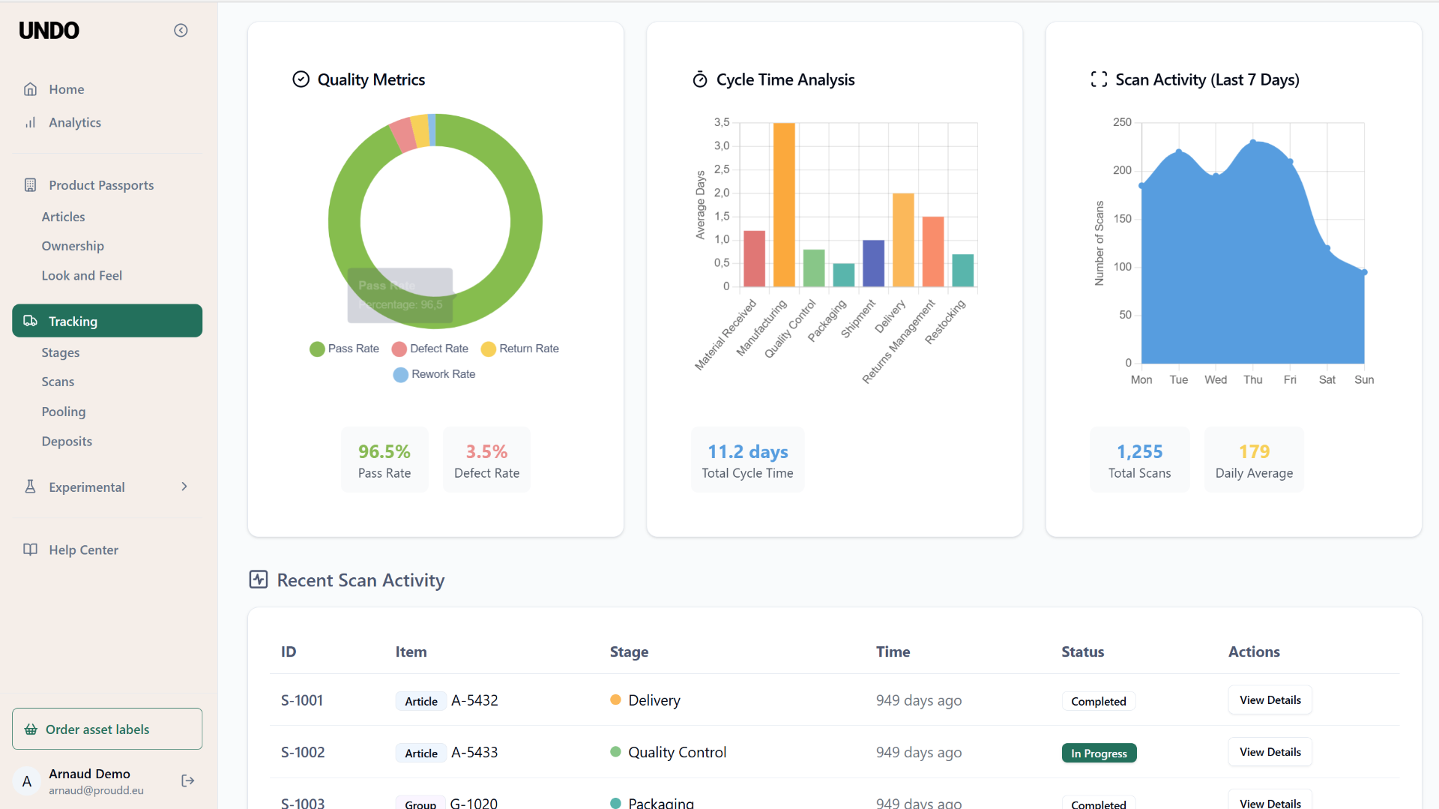1439x809 pixels.
Task: Click the Cycle Time Analysis stopwatch icon
Action: [700, 79]
